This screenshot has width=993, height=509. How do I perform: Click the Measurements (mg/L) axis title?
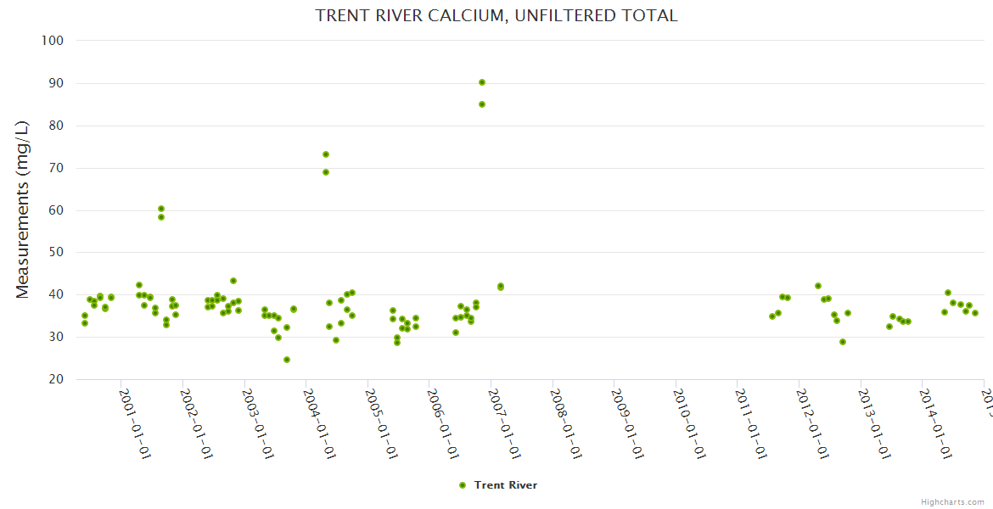[23, 210]
